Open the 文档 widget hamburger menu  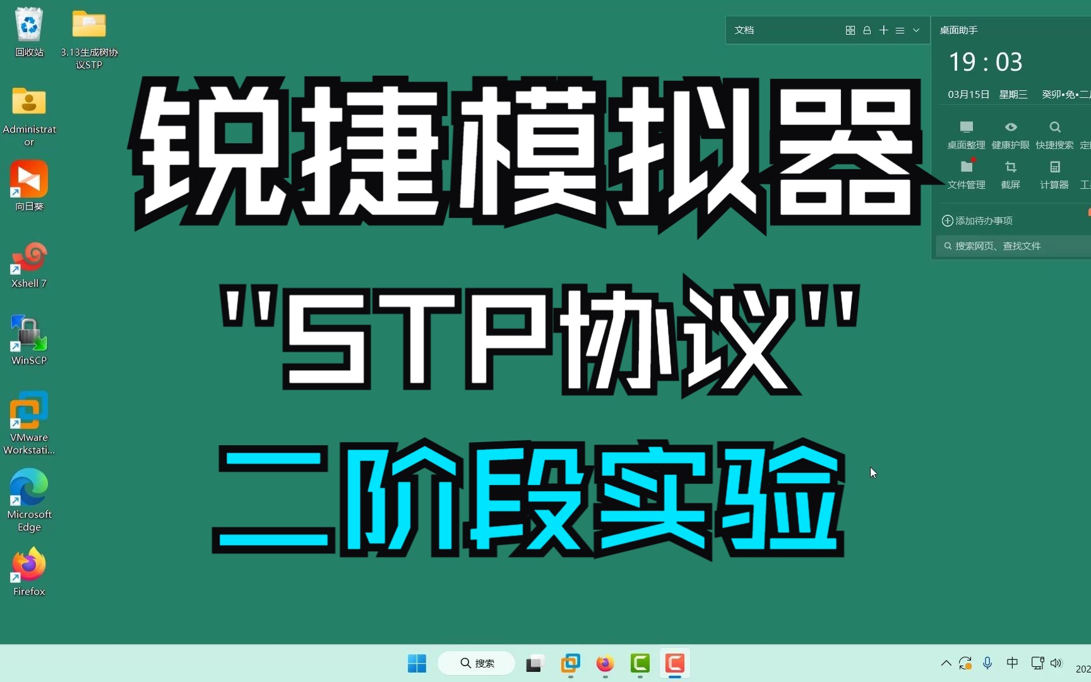click(x=900, y=30)
